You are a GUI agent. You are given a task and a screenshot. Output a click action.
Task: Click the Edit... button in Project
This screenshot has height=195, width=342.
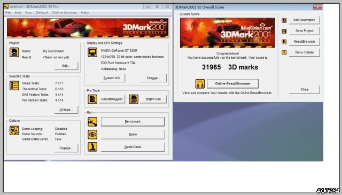coord(66,66)
